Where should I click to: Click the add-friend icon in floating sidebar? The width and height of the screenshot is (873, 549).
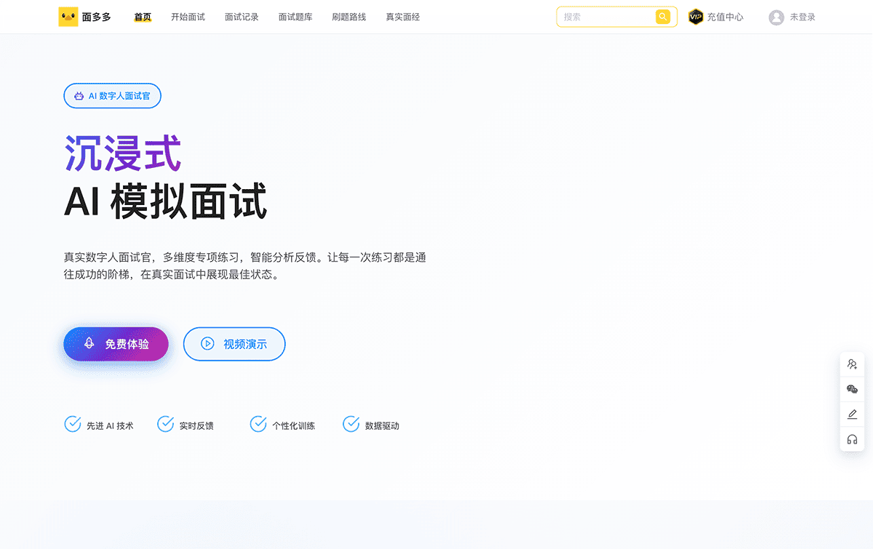pos(852,365)
